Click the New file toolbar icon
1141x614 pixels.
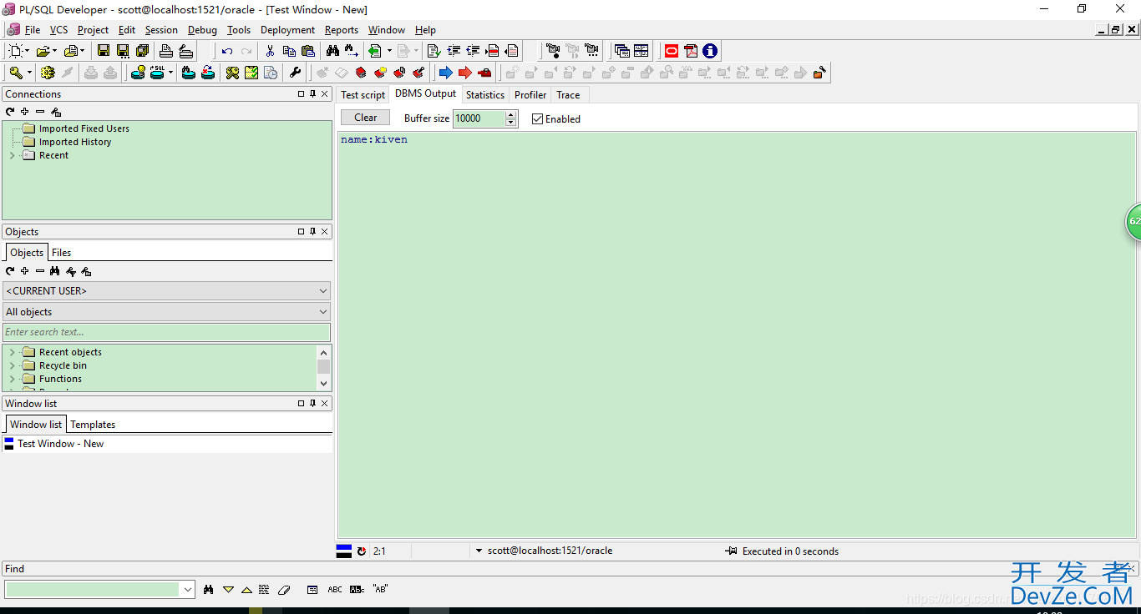(17, 51)
